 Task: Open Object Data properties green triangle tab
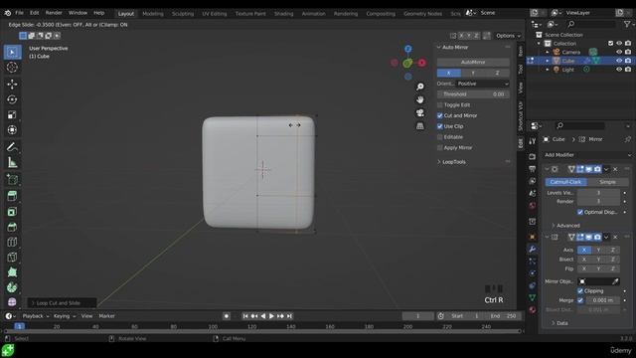tap(533, 297)
